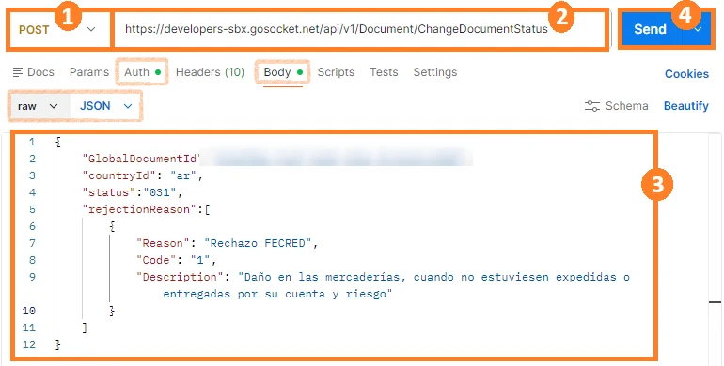Open the Headers (10) tab

(x=210, y=72)
